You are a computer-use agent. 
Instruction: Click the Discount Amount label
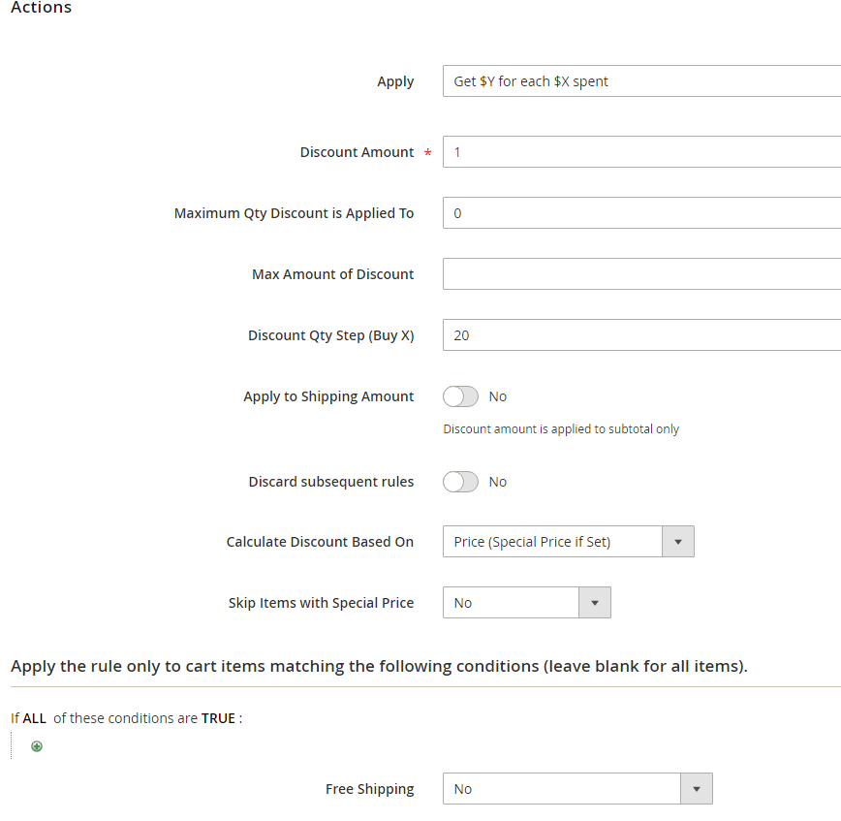tap(357, 152)
